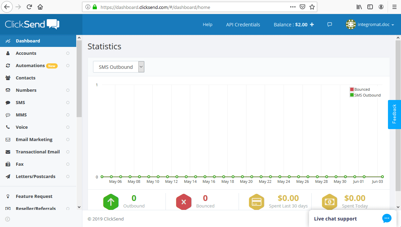The height and width of the screenshot is (227, 401).
Task: Click the © 2019 ClickSend footer text
Action: (x=106, y=219)
